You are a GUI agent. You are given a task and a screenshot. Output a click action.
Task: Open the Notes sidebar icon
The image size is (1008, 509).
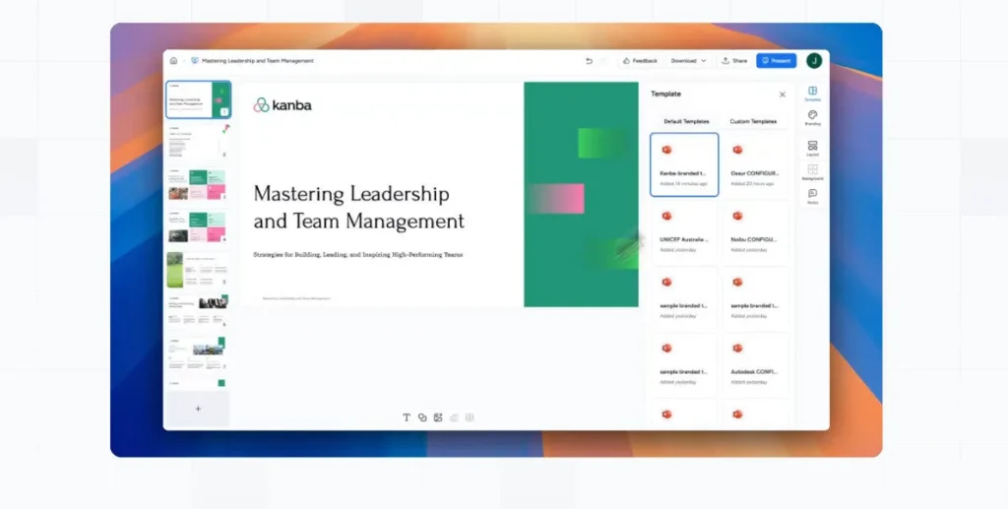812,196
